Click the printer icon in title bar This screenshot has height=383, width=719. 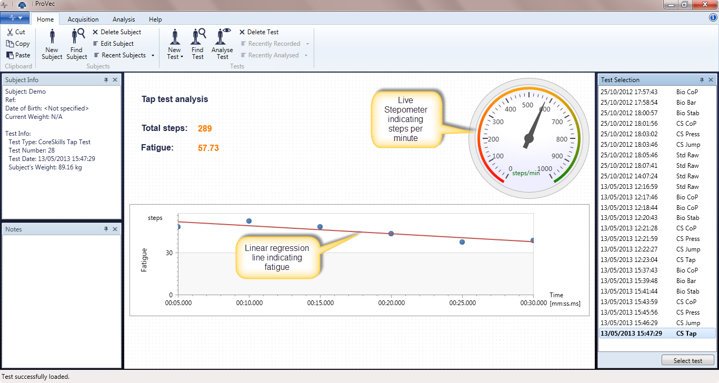coord(22,5)
